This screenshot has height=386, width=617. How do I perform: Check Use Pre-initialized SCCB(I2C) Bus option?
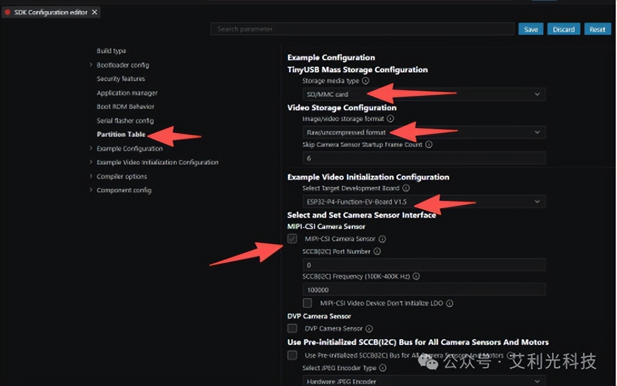coord(292,355)
